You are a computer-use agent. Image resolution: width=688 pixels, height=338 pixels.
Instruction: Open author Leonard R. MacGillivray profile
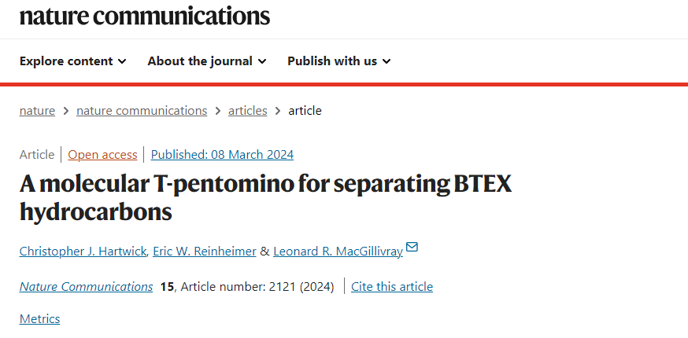[x=338, y=252]
